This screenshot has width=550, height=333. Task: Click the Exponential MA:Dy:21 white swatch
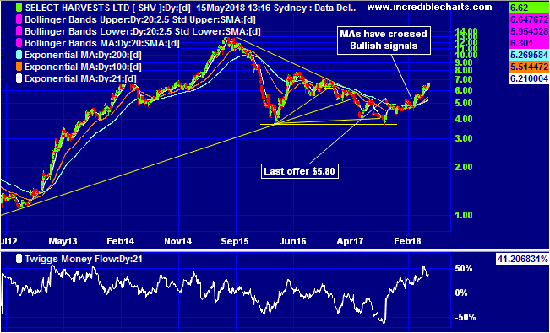(19, 78)
